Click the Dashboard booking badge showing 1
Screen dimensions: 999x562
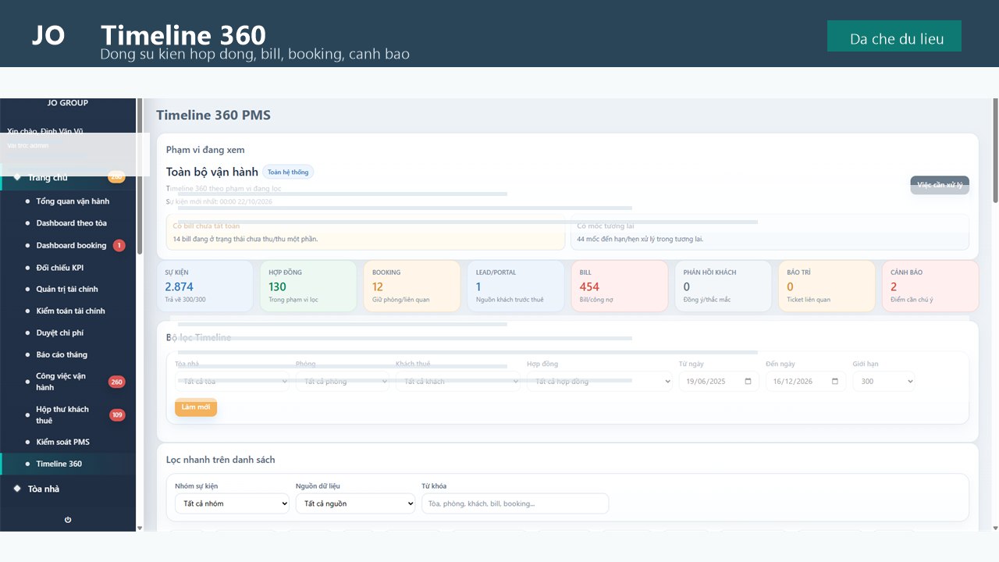coord(119,245)
